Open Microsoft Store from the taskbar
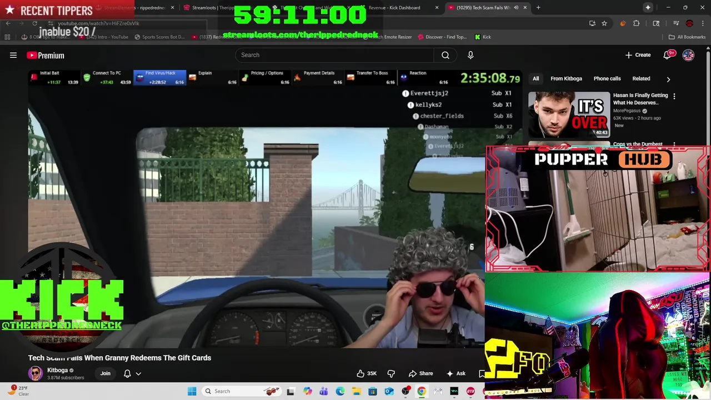 click(x=373, y=391)
